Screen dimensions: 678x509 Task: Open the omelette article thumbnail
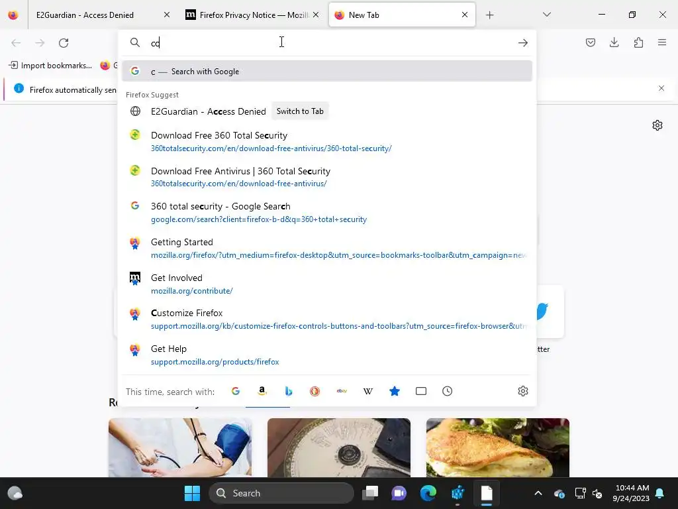(498, 447)
